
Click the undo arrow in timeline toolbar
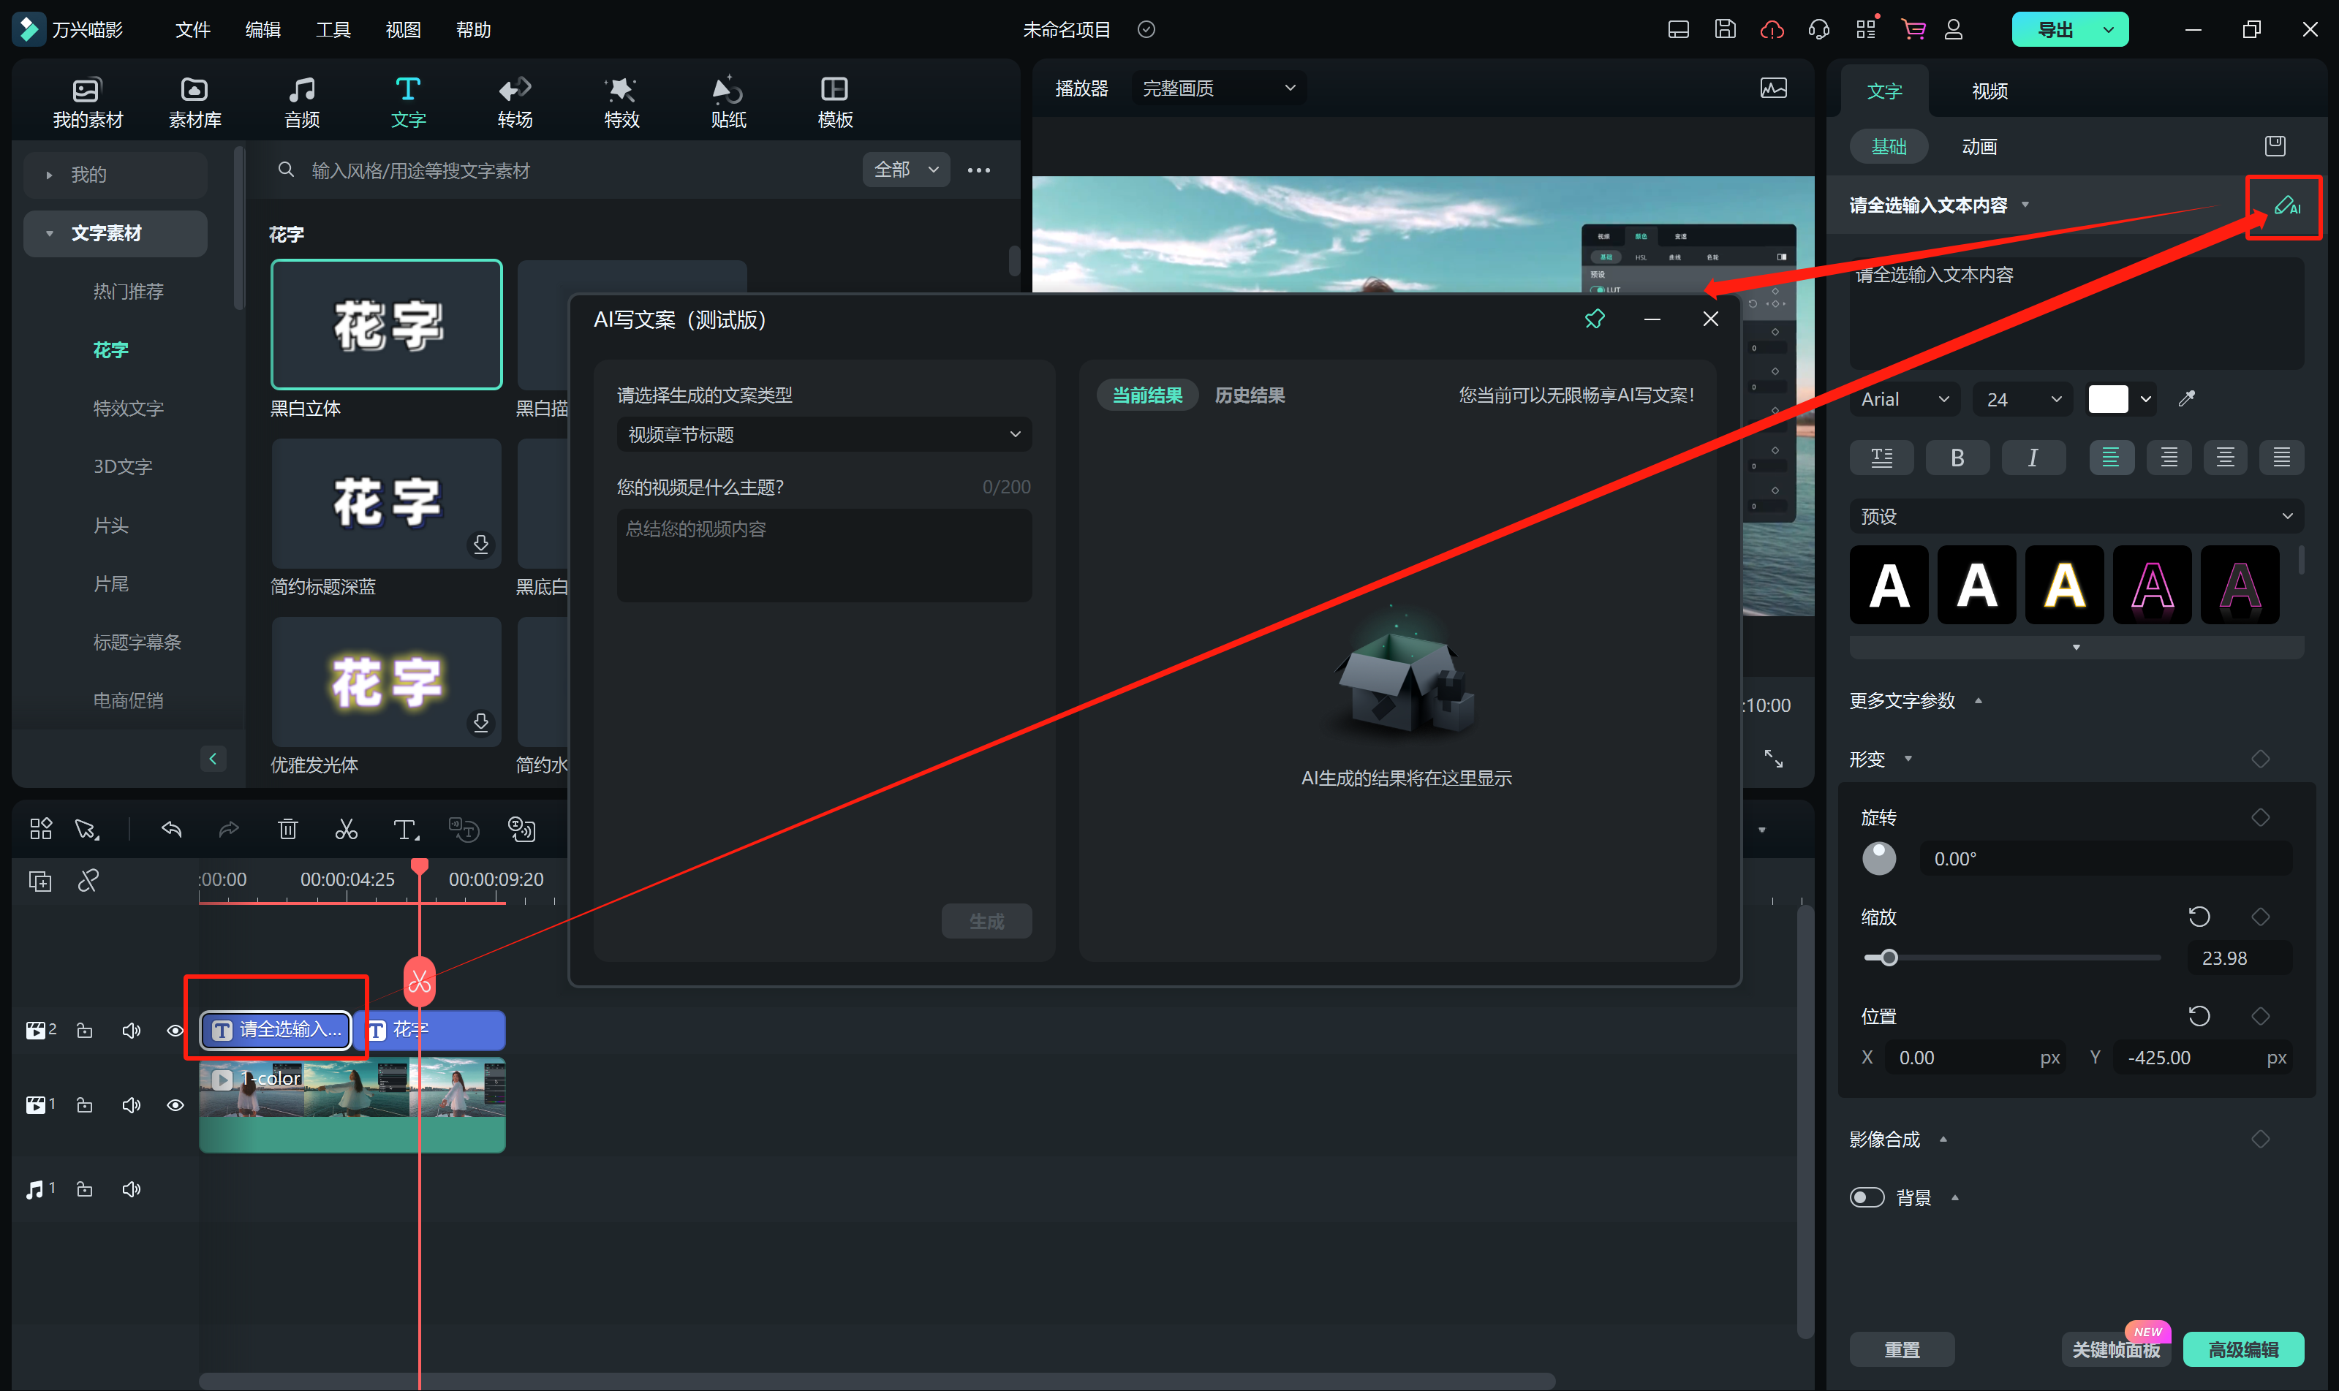pos(172,830)
